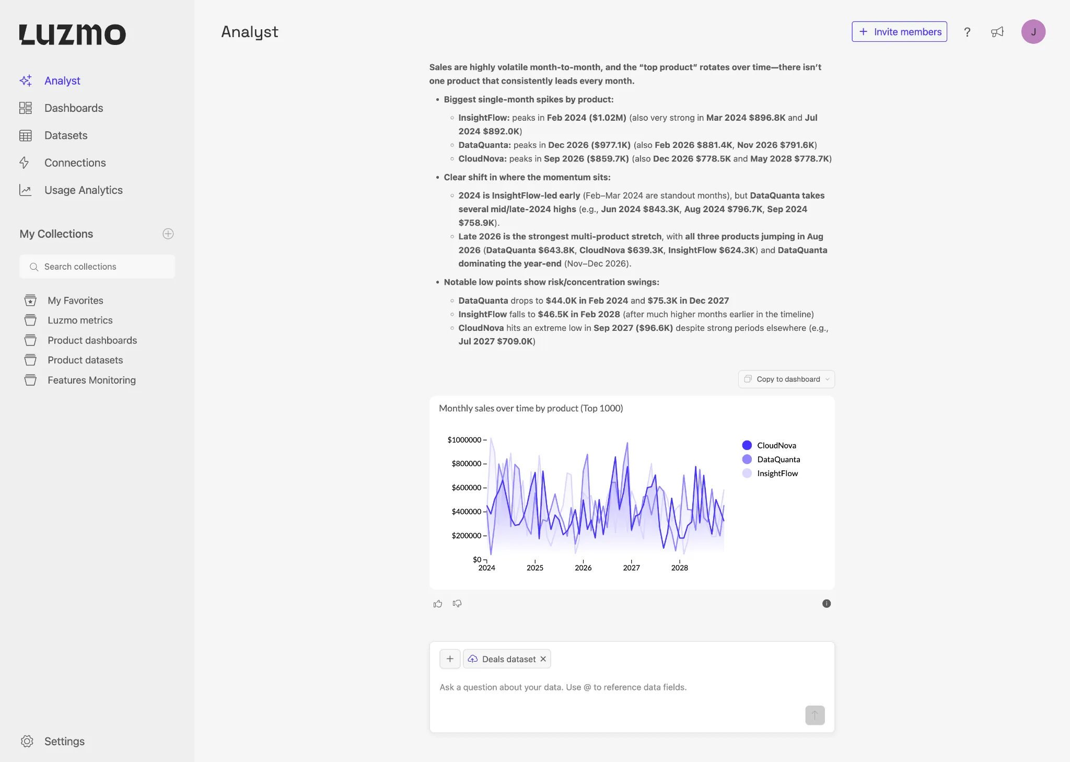Open the Settings page
Screen dimensions: 1070x762
click(x=64, y=741)
